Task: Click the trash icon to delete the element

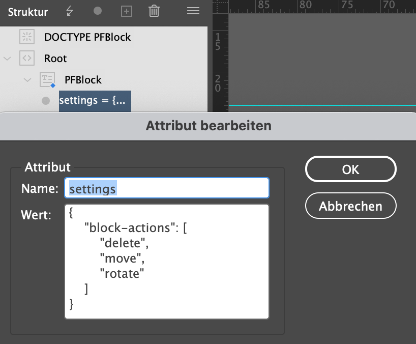Action: [154, 11]
